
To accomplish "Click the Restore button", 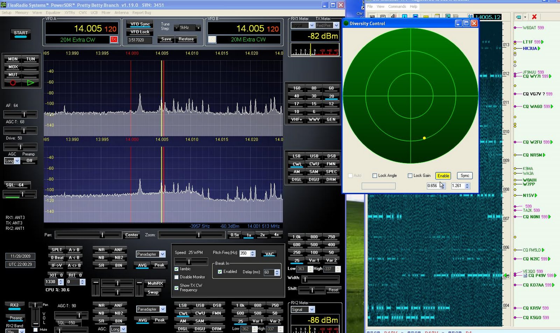I will pyautogui.click(x=186, y=39).
